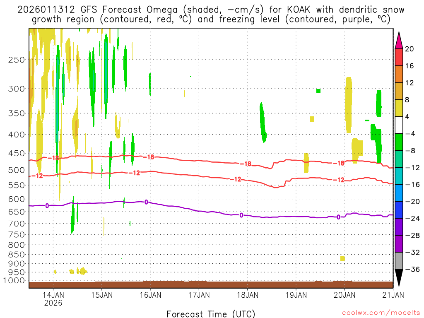This screenshot has width=424, height=318.
Task: Click the 900 pressure level label
Action: [17, 264]
